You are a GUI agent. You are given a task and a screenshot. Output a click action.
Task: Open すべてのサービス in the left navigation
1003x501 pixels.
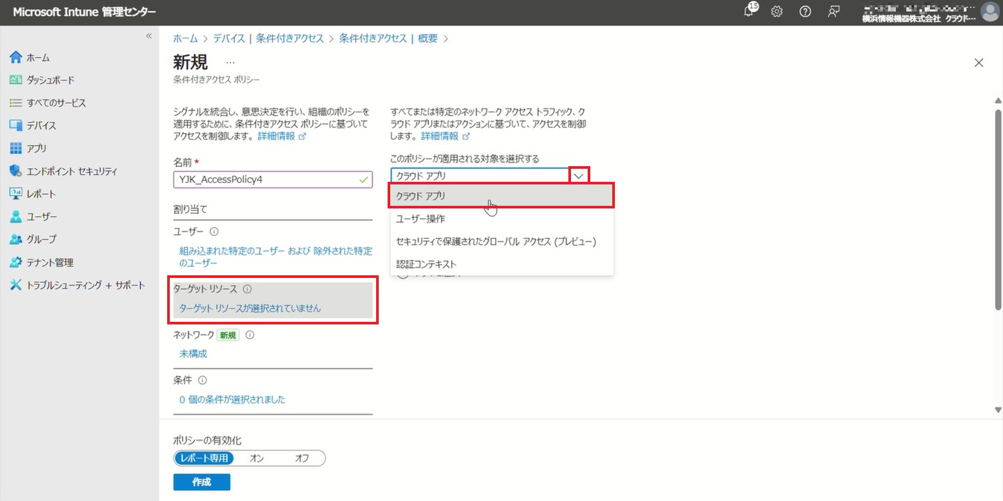point(56,103)
